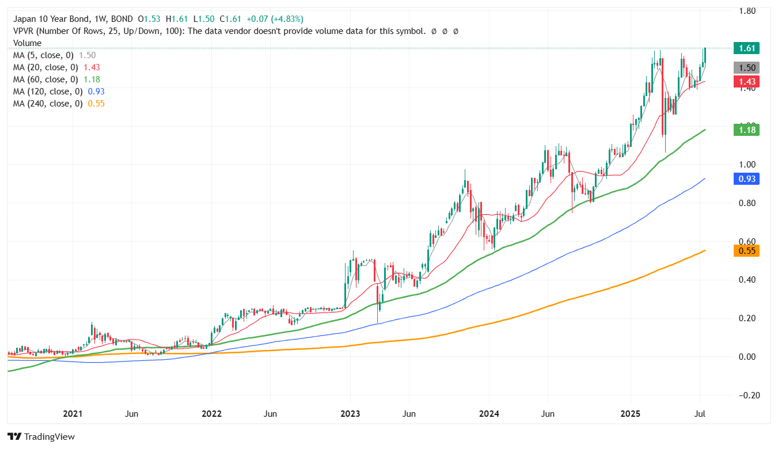Select the Volume indicator label
This screenshot has width=778, height=449.
coord(27,43)
